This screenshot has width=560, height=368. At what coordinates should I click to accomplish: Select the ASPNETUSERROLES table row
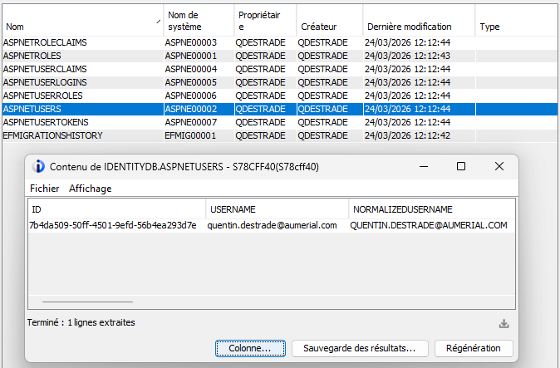coord(280,96)
